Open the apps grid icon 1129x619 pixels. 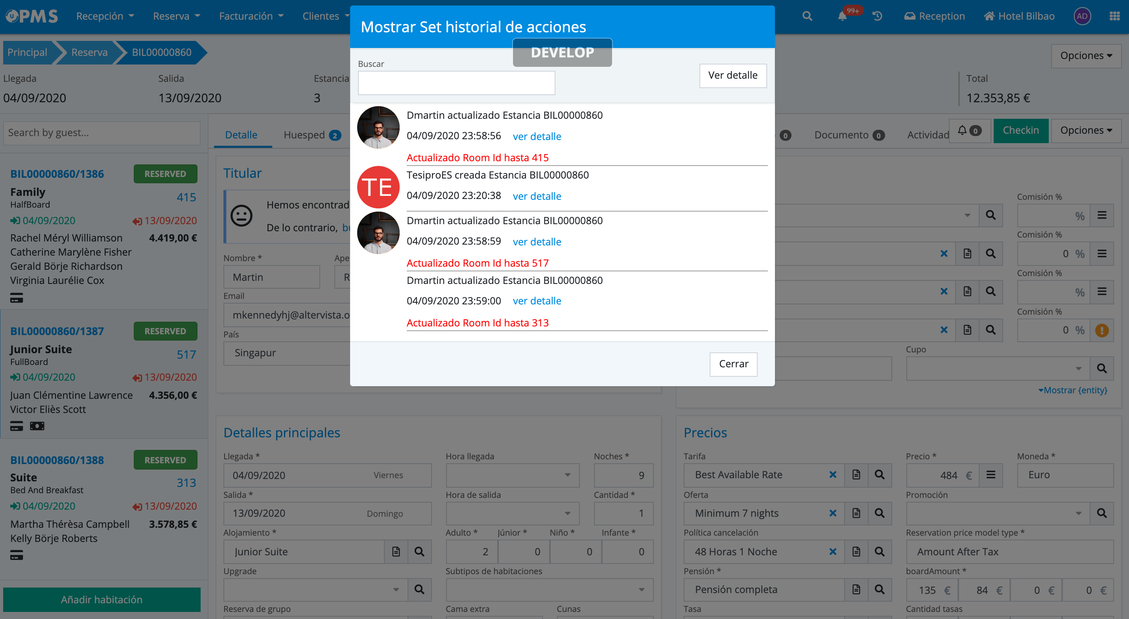tap(1114, 17)
